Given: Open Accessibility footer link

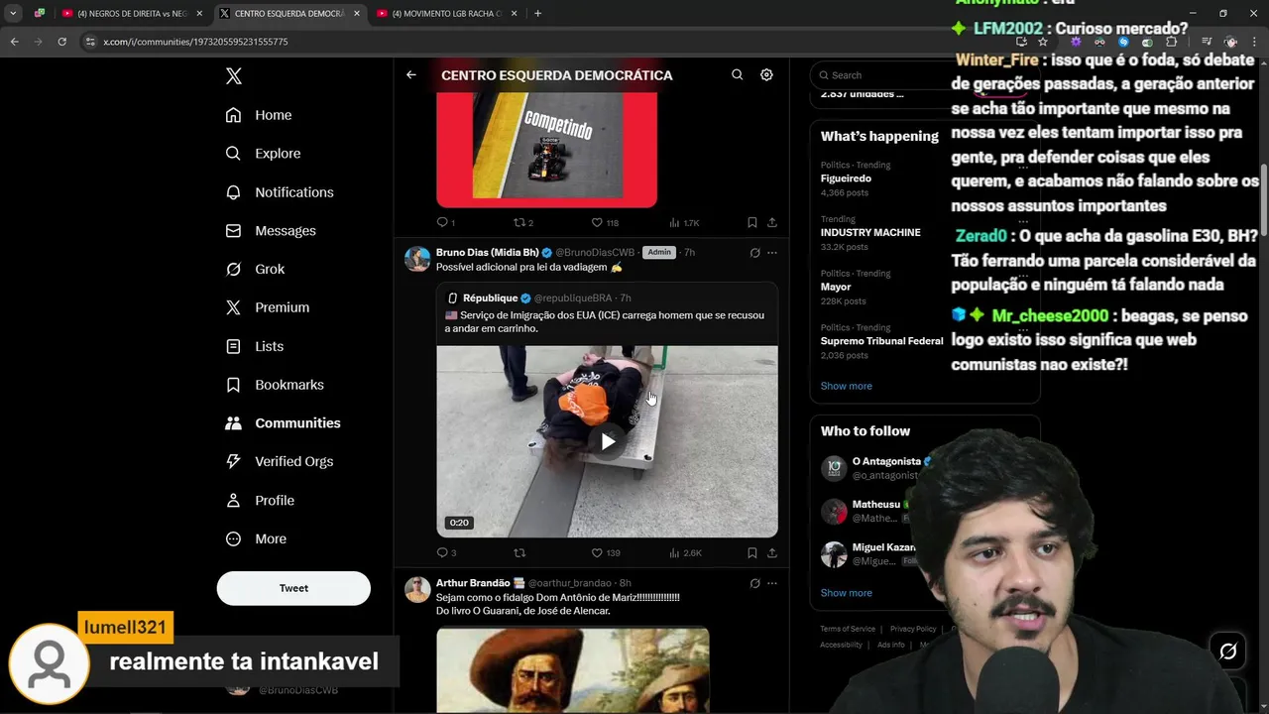Looking at the screenshot, I should coord(841,645).
